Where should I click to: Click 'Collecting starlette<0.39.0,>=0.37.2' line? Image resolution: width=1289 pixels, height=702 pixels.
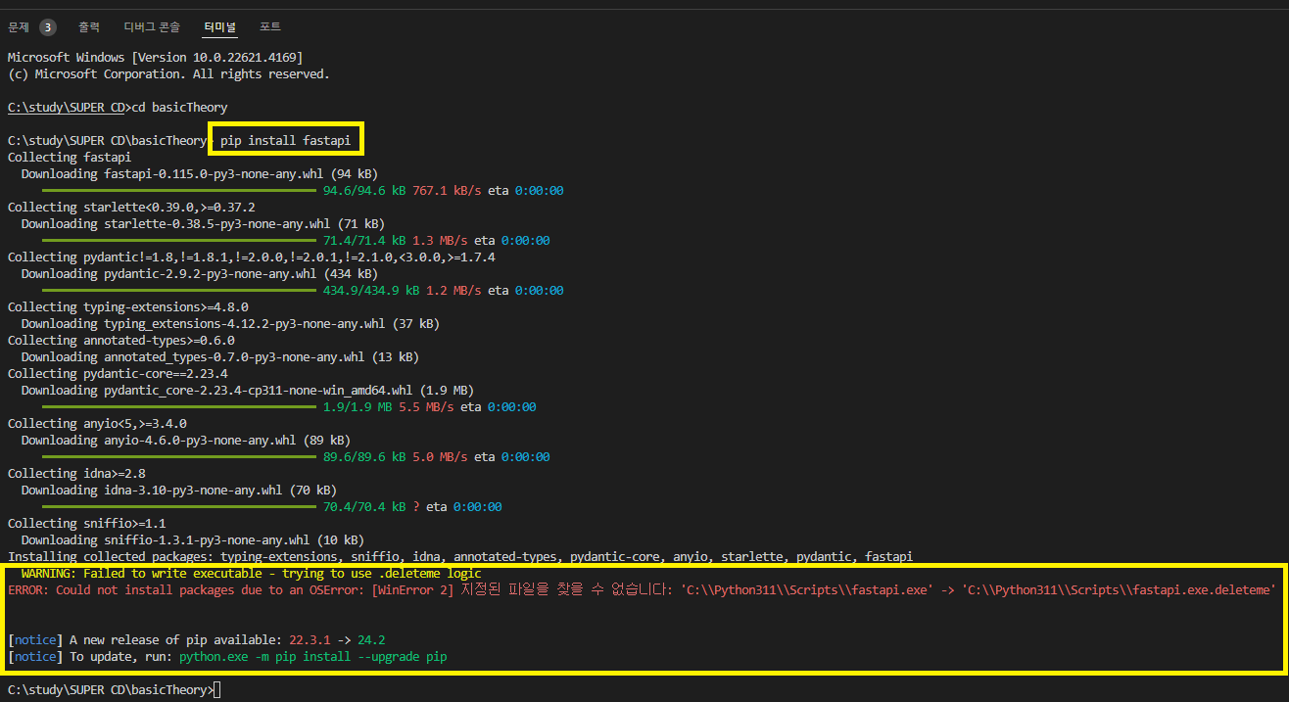pyautogui.click(x=131, y=207)
